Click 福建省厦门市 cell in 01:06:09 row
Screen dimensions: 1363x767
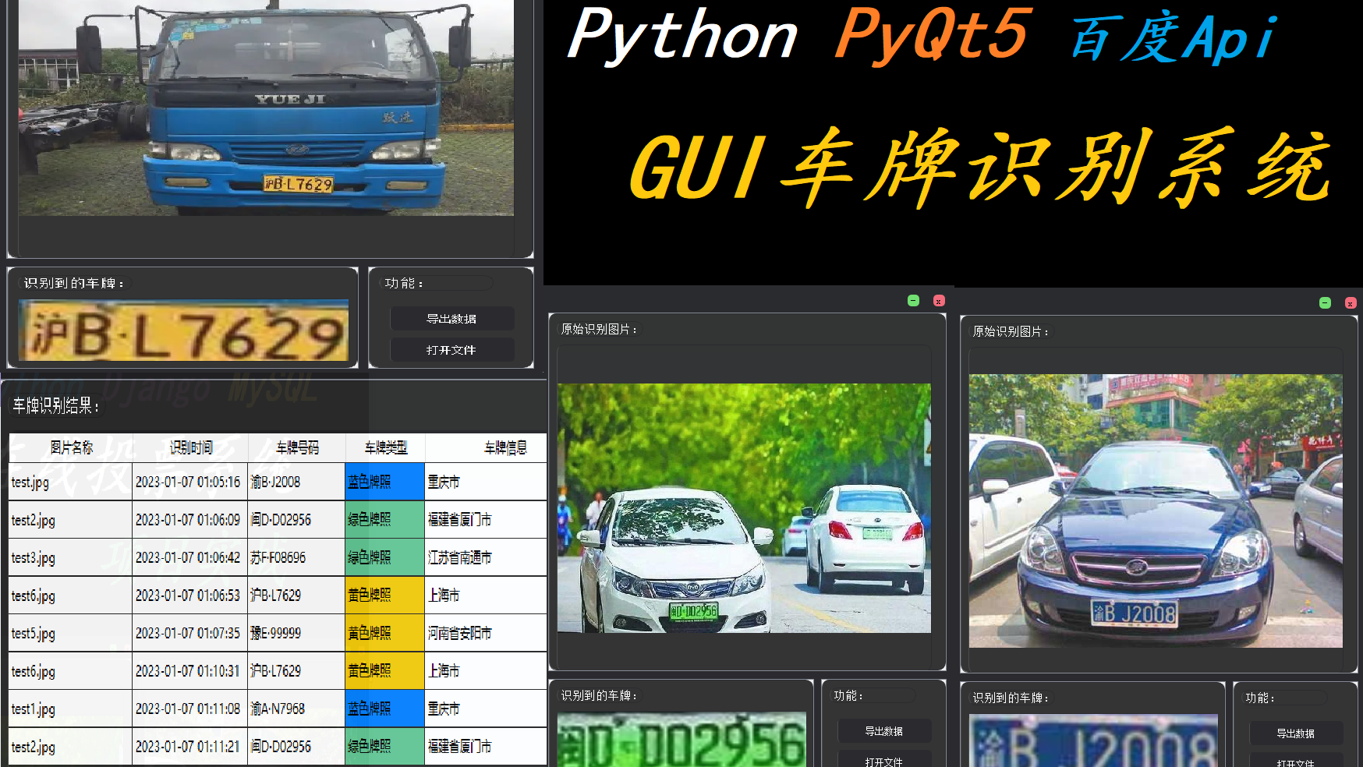click(x=486, y=519)
